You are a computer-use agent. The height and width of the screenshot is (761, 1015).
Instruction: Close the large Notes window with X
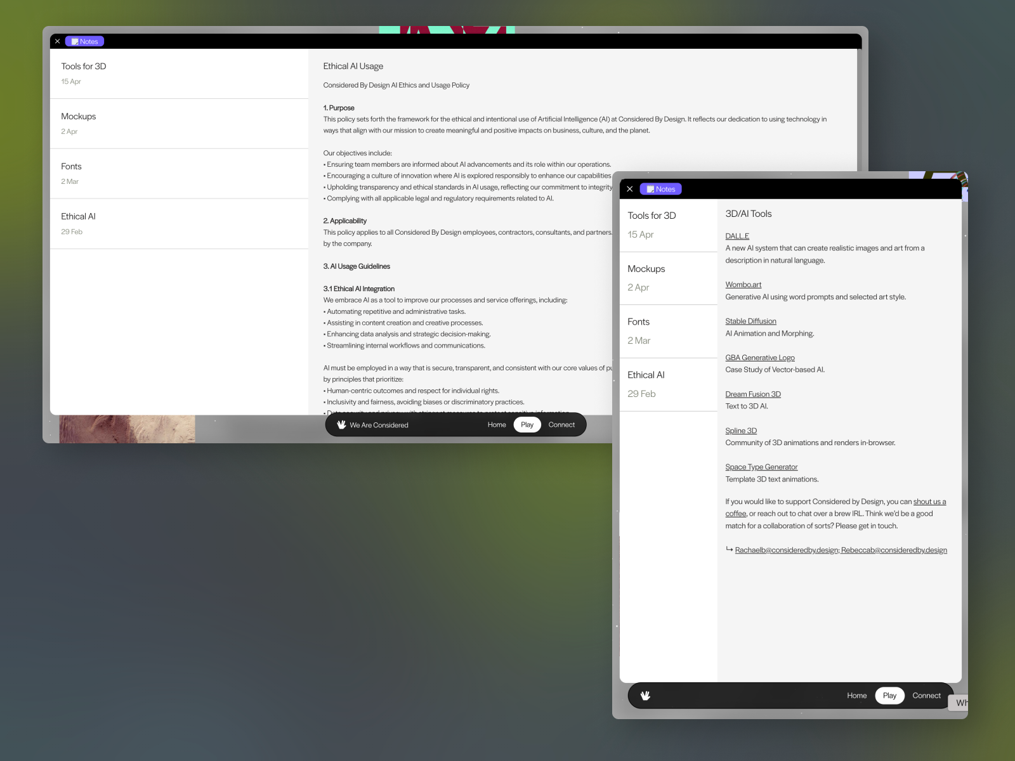tap(57, 41)
